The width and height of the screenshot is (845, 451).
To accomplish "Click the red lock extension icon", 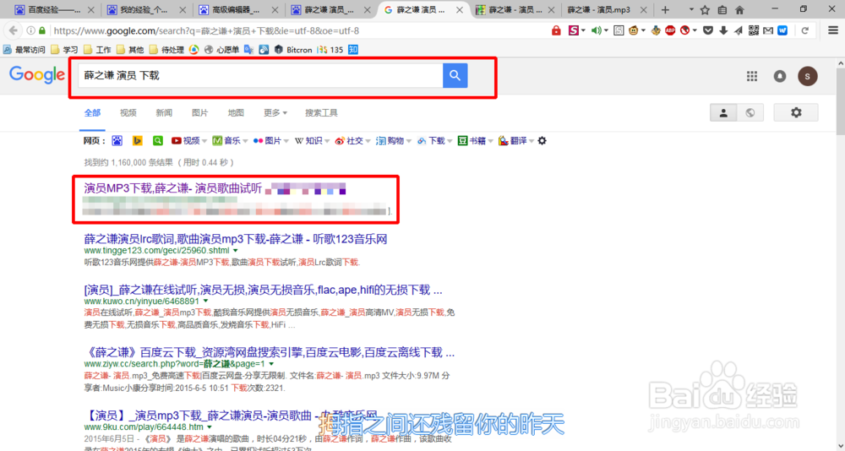I will point(556,30).
